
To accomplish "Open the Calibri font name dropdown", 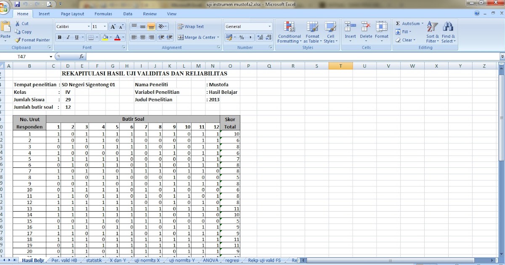I will 88,26.
